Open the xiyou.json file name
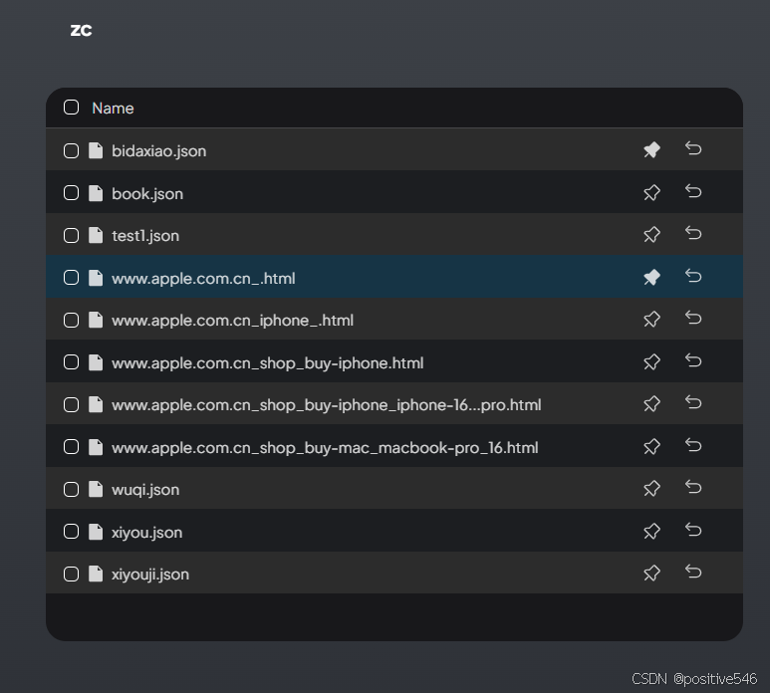 click(x=146, y=533)
